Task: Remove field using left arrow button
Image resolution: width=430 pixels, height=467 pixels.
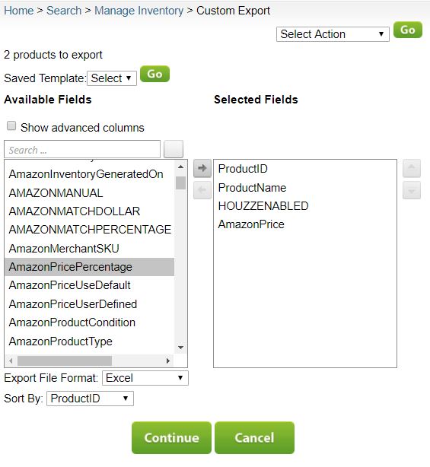Action: tap(202, 190)
